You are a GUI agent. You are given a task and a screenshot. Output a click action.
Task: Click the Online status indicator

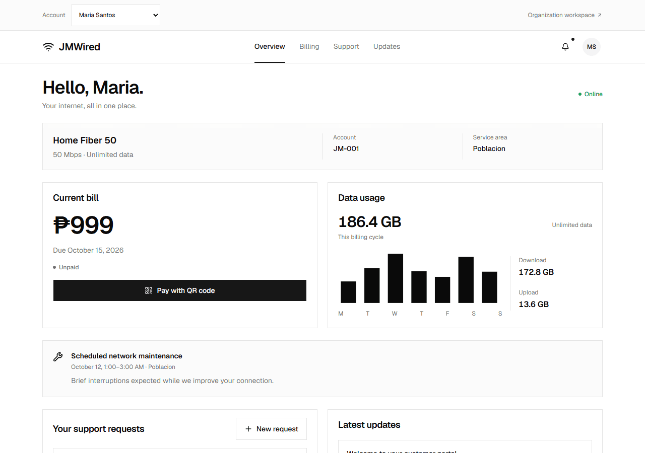[x=591, y=94]
